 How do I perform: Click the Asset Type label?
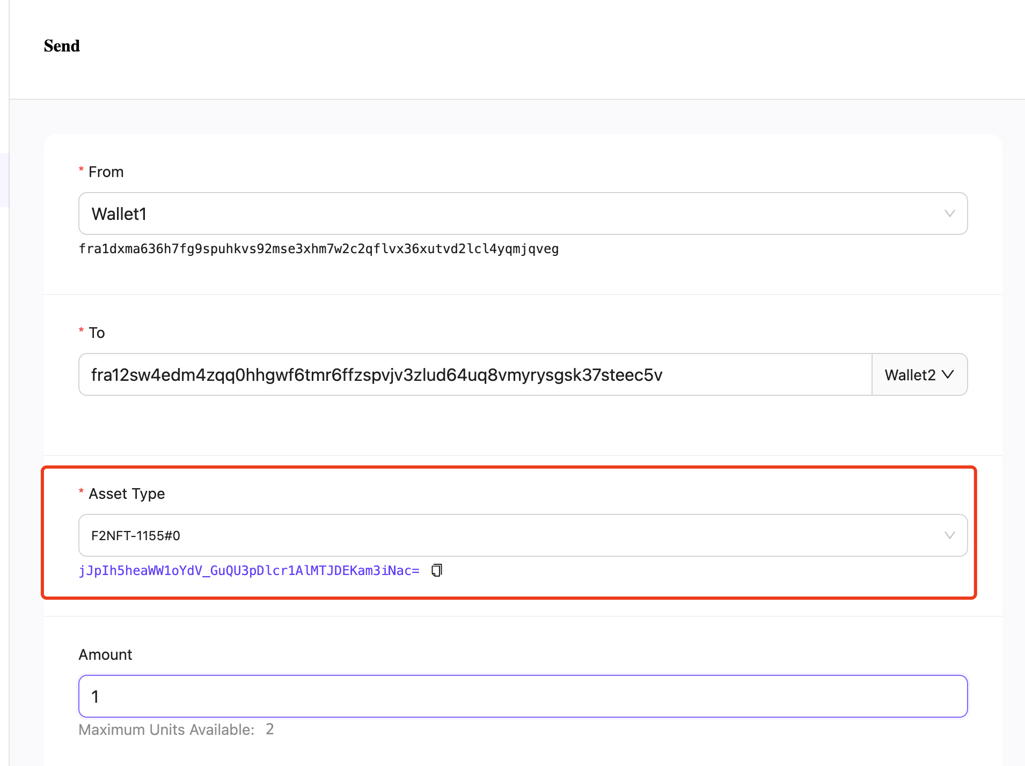point(127,494)
